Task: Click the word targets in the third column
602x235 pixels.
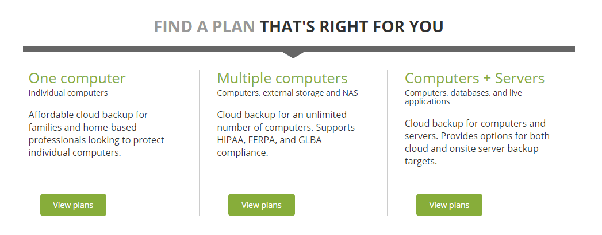Action: [x=421, y=162]
